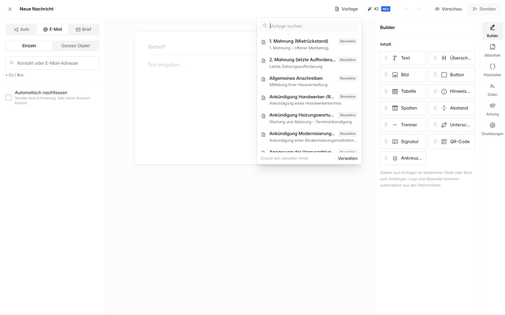The height and width of the screenshot is (315, 505).
Task: Choose the Ganzes Objekt recipient mode
Action: 76,46
